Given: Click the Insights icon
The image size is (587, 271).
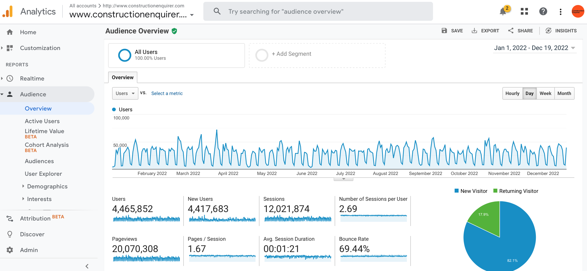Looking at the screenshot, I should click(548, 31).
